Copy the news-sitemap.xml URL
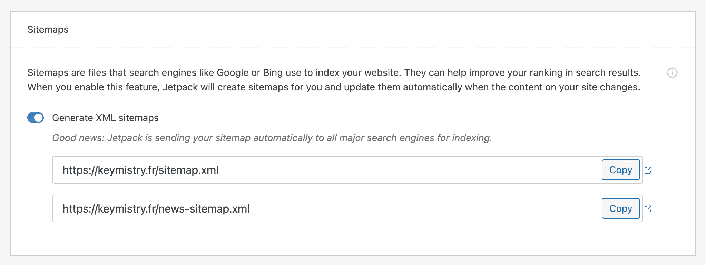 [x=620, y=209]
